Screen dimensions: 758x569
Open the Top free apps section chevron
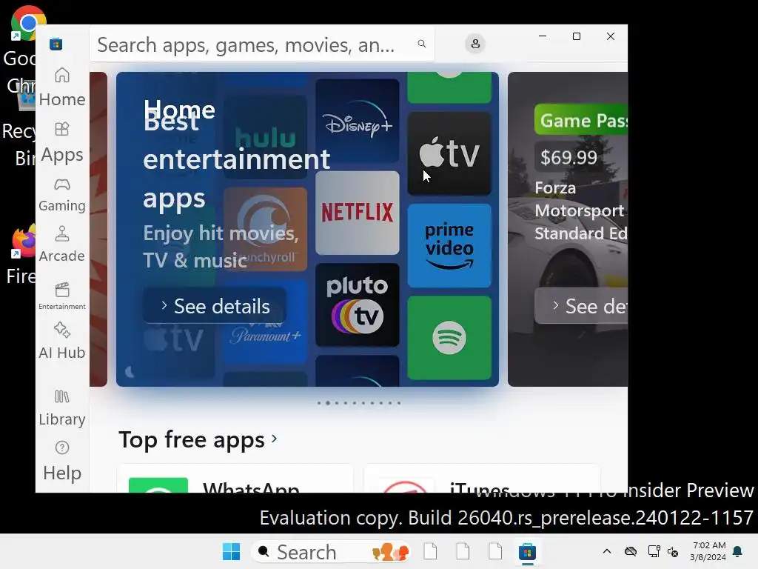pyautogui.click(x=275, y=439)
